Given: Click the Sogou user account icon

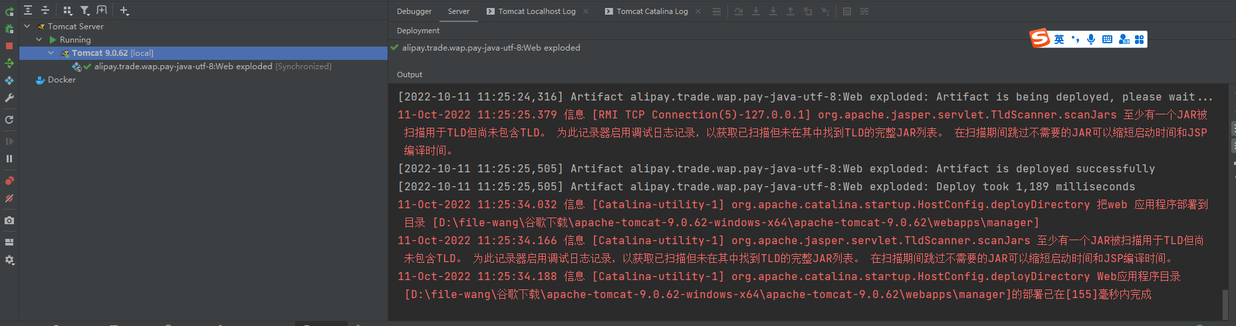Looking at the screenshot, I should click(x=1124, y=39).
